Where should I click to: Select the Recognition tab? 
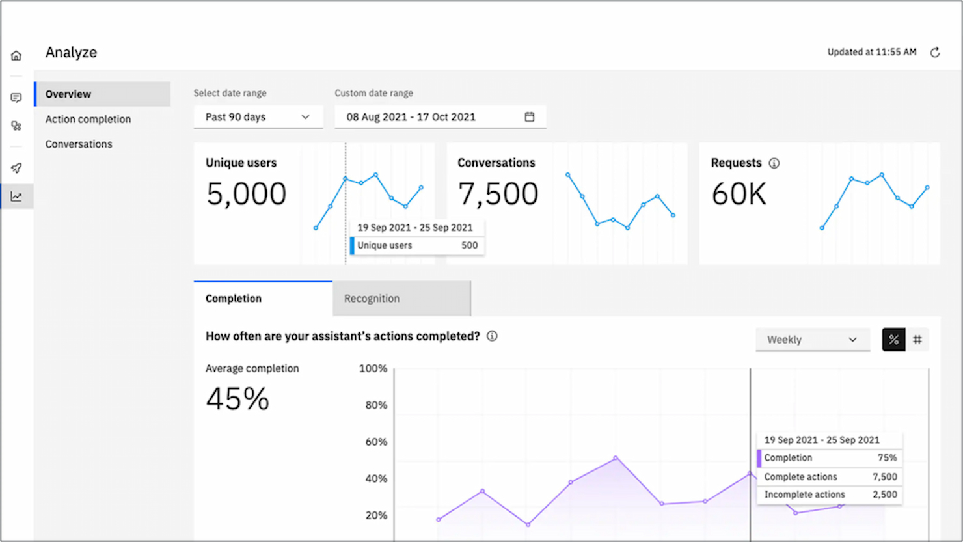(372, 298)
